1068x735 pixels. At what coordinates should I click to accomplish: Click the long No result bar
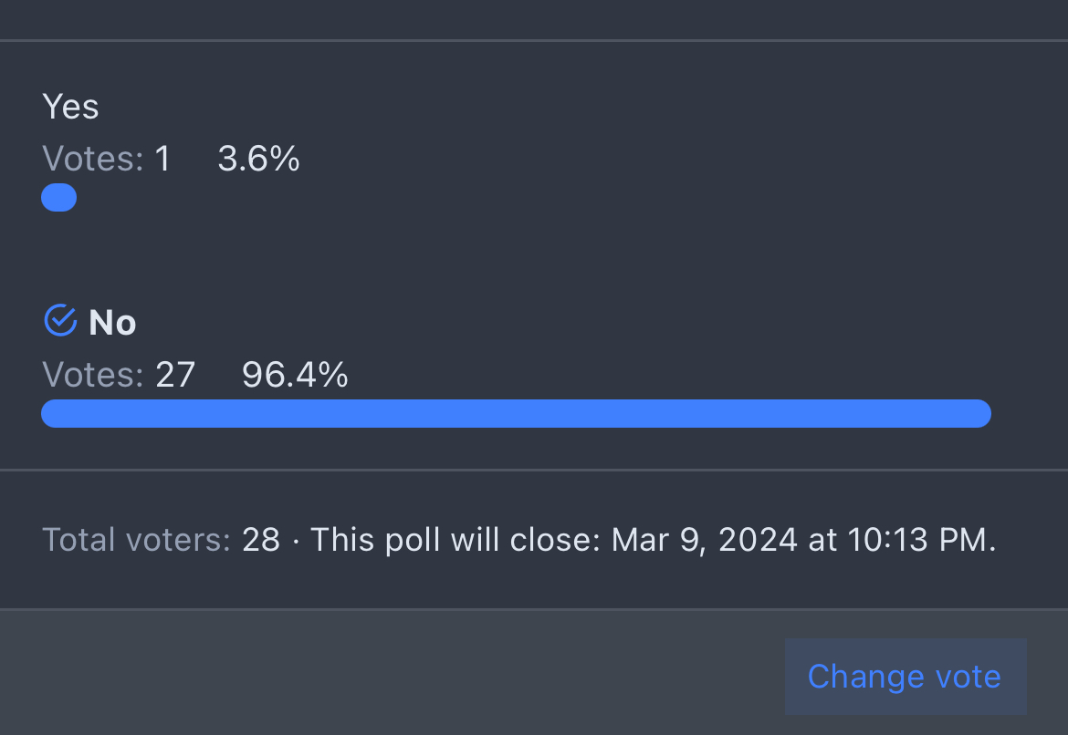point(516,413)
